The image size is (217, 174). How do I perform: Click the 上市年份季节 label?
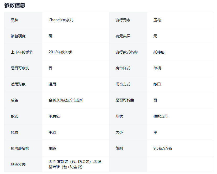point(22,52)
